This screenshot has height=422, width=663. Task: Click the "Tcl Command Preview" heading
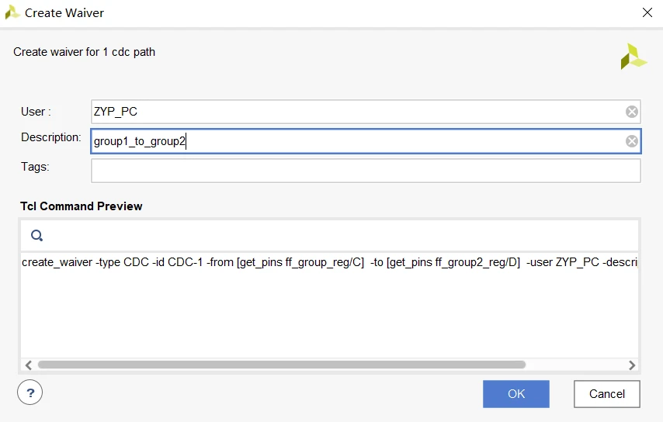(82, 206)
